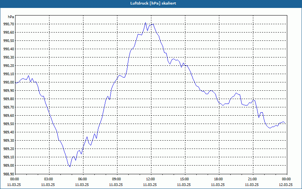Viewport: 302px width, 189px height.
Task: Click the 06:00 time axis label
Action: pyautogui.click(x=83, y=179)
